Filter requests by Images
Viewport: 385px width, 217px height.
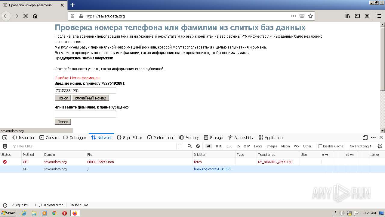[x=272, y=146]
